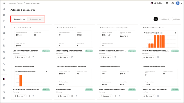Expand the user account dropdown arrow

pos(181,3)
